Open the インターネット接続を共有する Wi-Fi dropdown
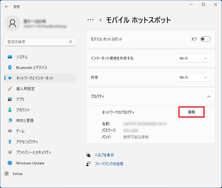The width and height of the screenshot is (222, 188). [x=193, y=58]
